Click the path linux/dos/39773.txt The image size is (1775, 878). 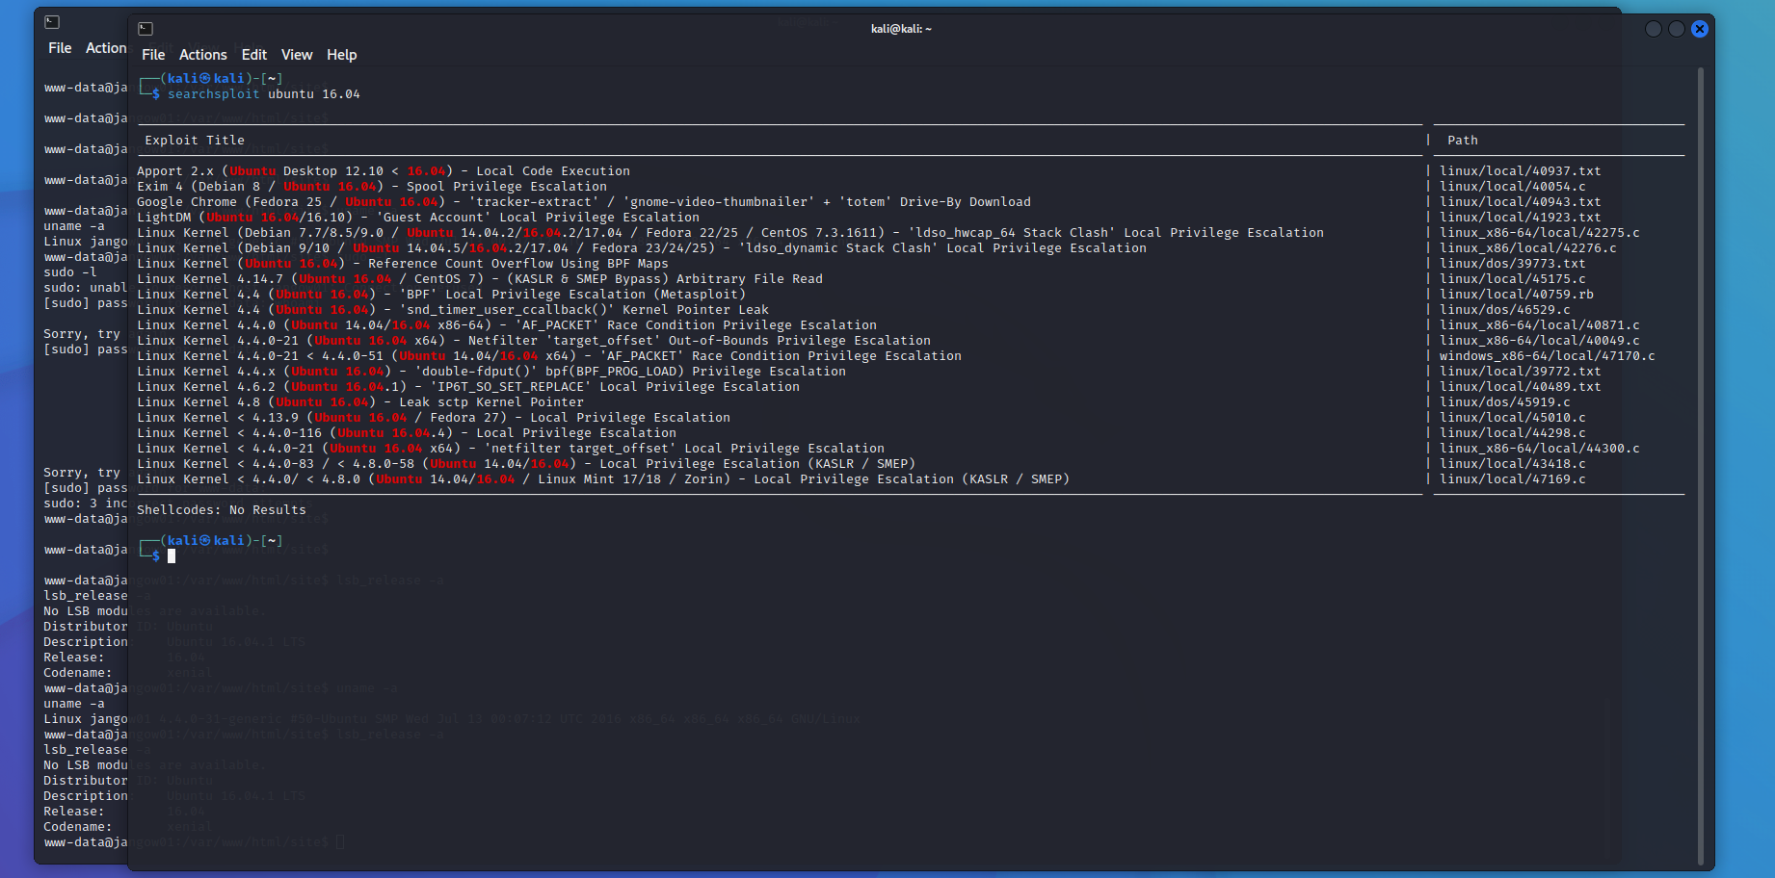point(1513,264)
